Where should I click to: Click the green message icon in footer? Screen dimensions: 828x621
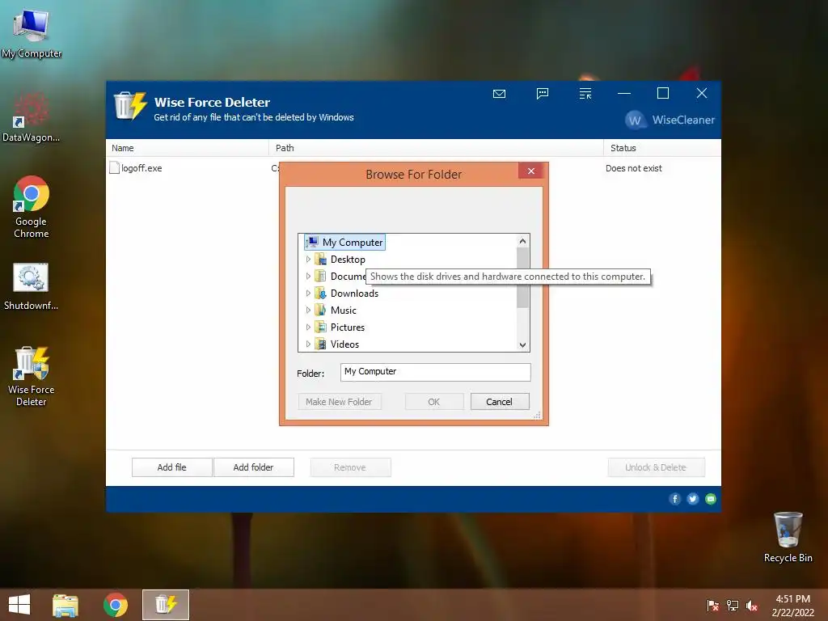(711, 498)
